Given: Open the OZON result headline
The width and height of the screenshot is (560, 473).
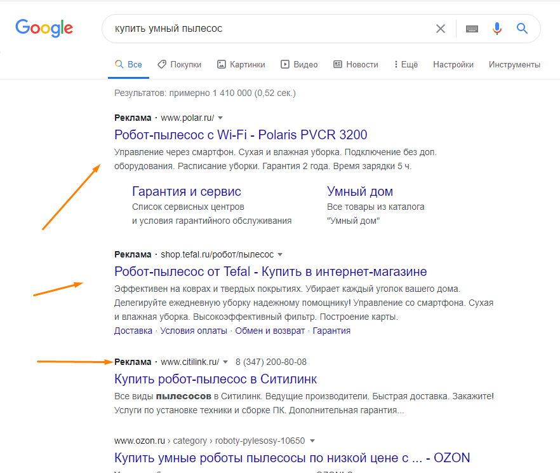Looking at the screenshot, I should [x=292, y=458].
